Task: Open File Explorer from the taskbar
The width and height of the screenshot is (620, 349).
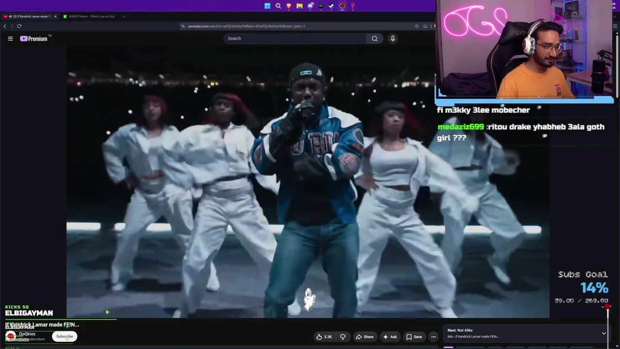Action: (299, 6)
